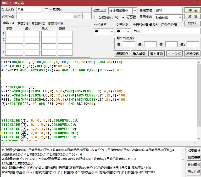201x177 pixels.
Task: Click the horizontal scroll-left arrow
Action: point(3,143)
